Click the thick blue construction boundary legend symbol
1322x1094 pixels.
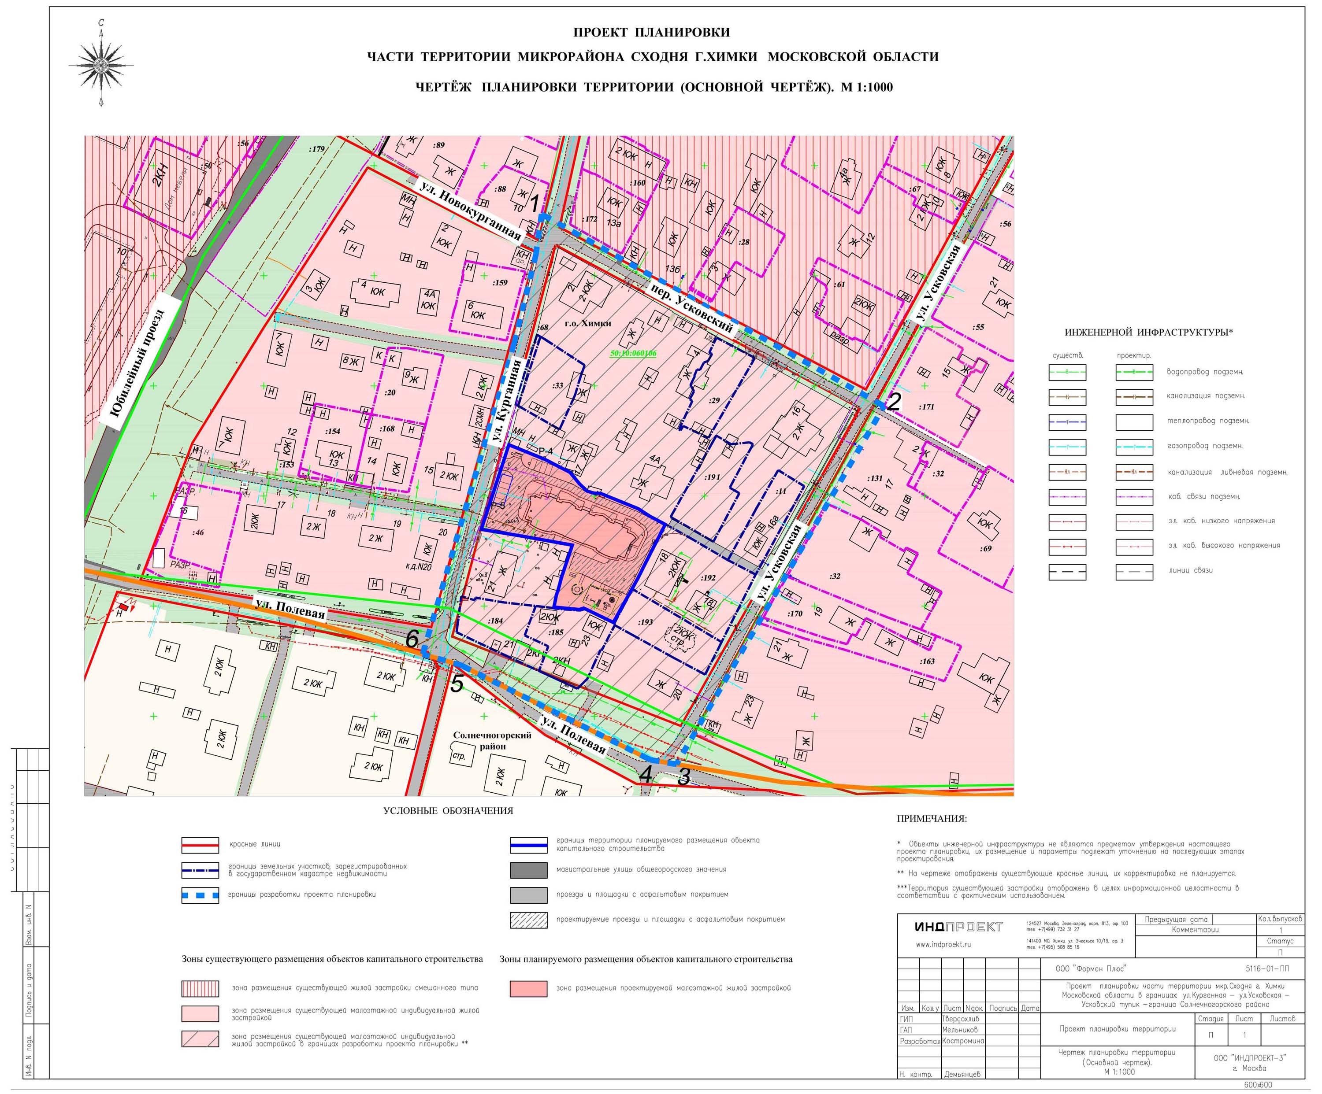coord(529,845)
